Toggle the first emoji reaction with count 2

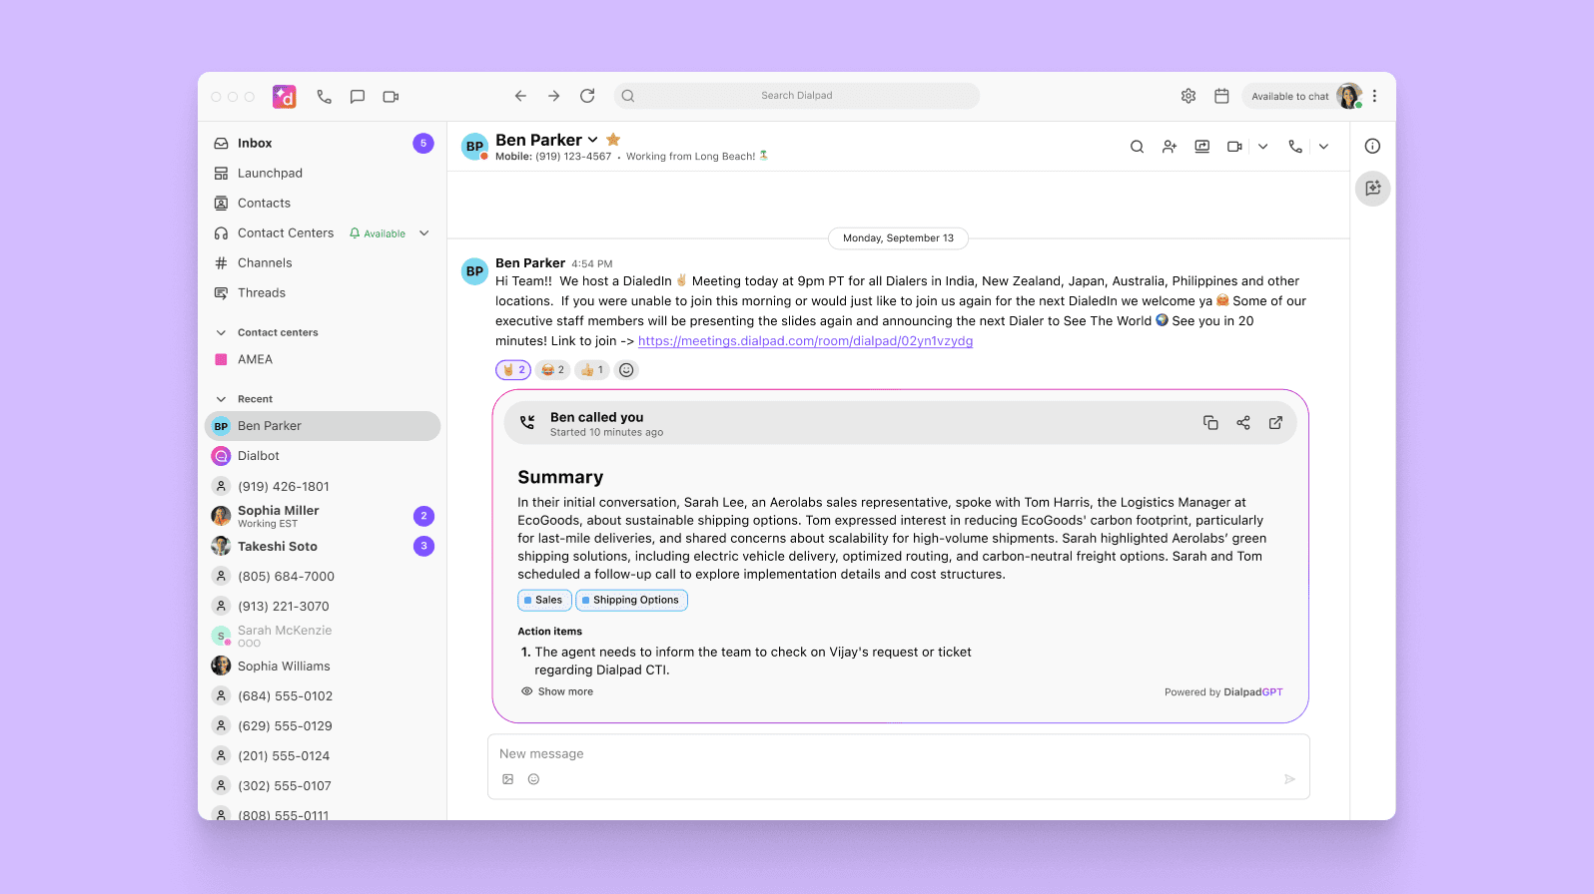(513, 370)
